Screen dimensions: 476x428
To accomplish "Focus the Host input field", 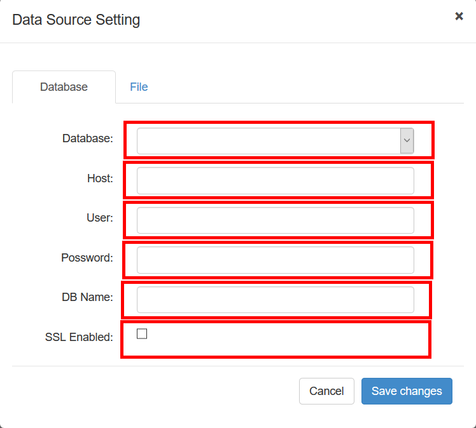I will point(275,181).
